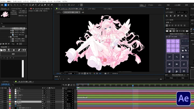Click top-left anchor point cell in Motion Tools
Image resolution: width=194 pixels, height=109 pixels.
click(169, 41)
